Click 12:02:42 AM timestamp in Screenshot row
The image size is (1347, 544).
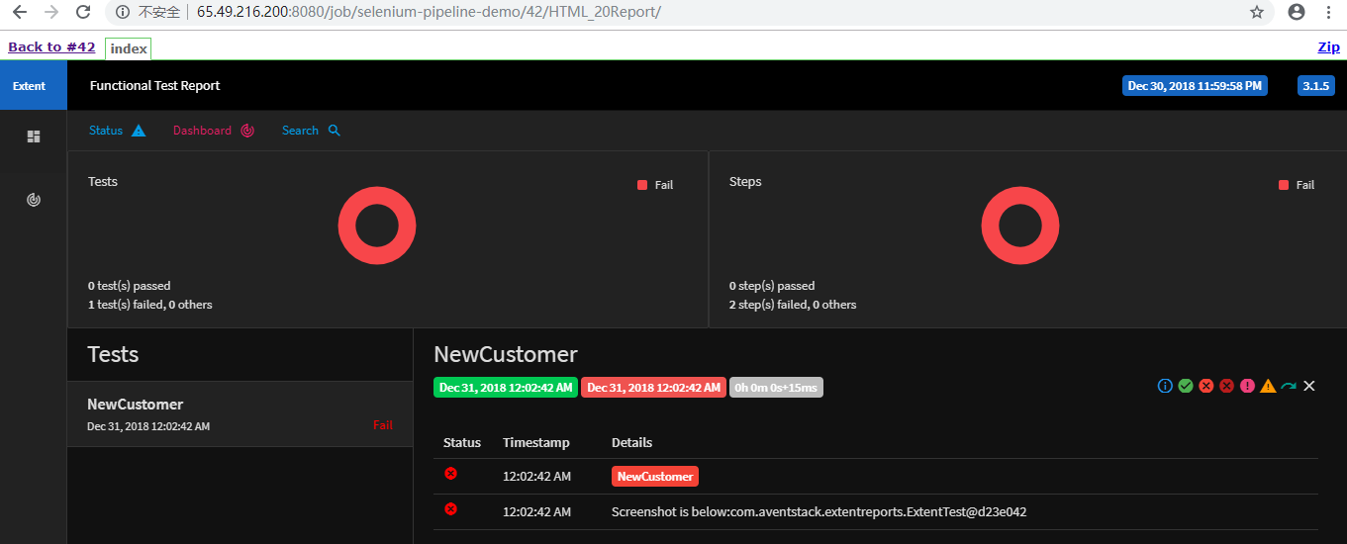coord(536,512)
